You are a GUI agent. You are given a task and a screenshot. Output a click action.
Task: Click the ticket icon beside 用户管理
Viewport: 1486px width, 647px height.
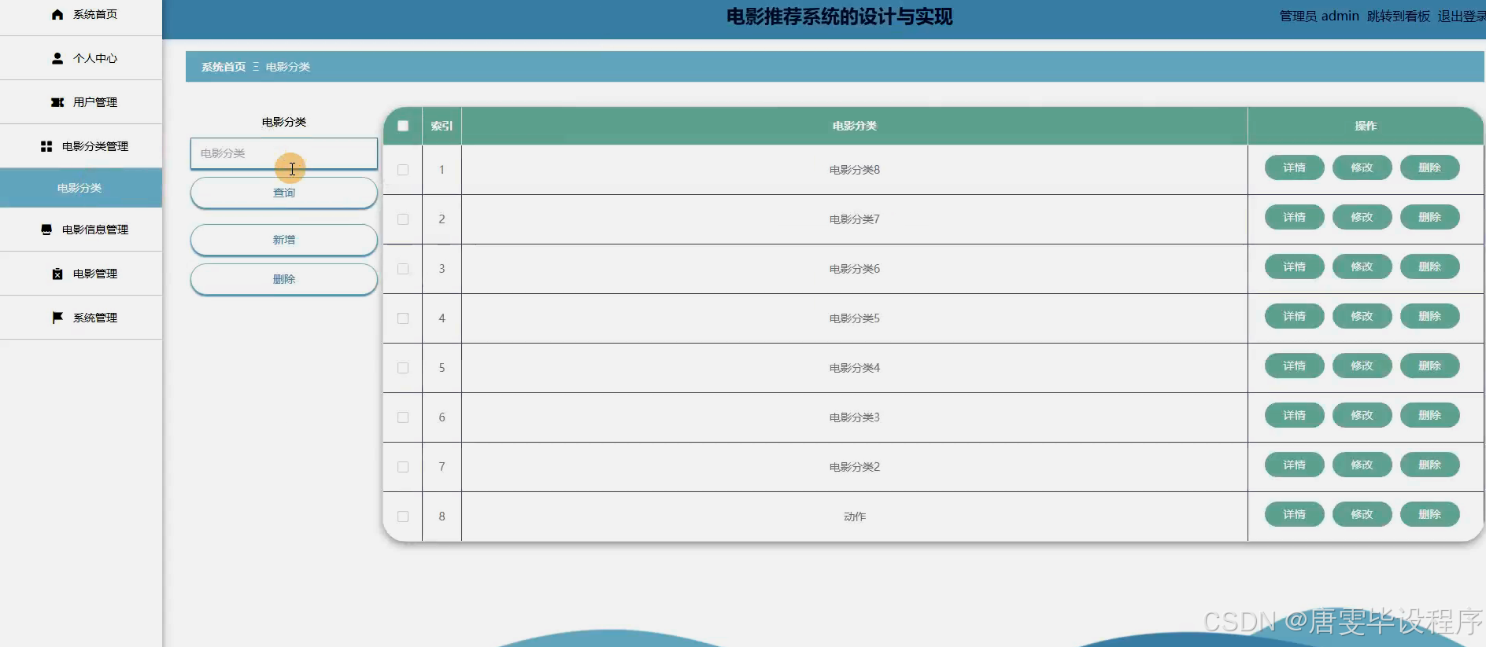click(x=57, y=102)
